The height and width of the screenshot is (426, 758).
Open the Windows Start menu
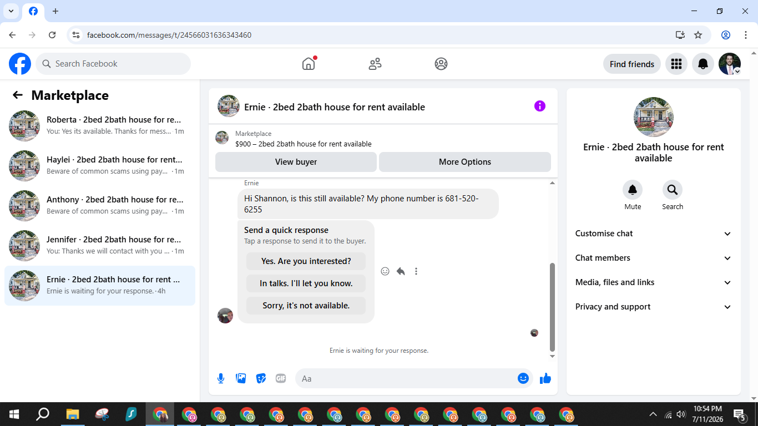coord(14,414)
